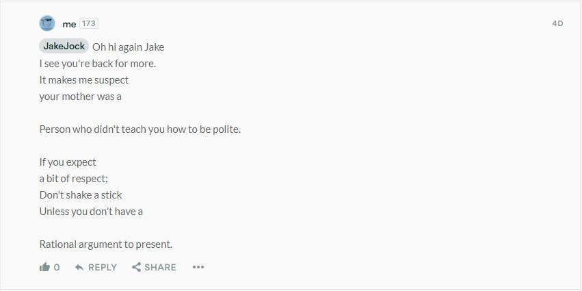This screenshot has height=291, width=582.
Task: Click the text "Oh hi again Jake"
Action: (x=128, y=47)
